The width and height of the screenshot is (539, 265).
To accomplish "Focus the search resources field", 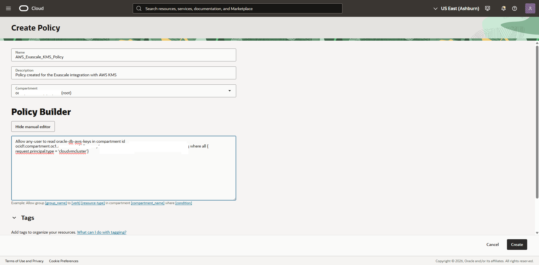I will point(238,8).
